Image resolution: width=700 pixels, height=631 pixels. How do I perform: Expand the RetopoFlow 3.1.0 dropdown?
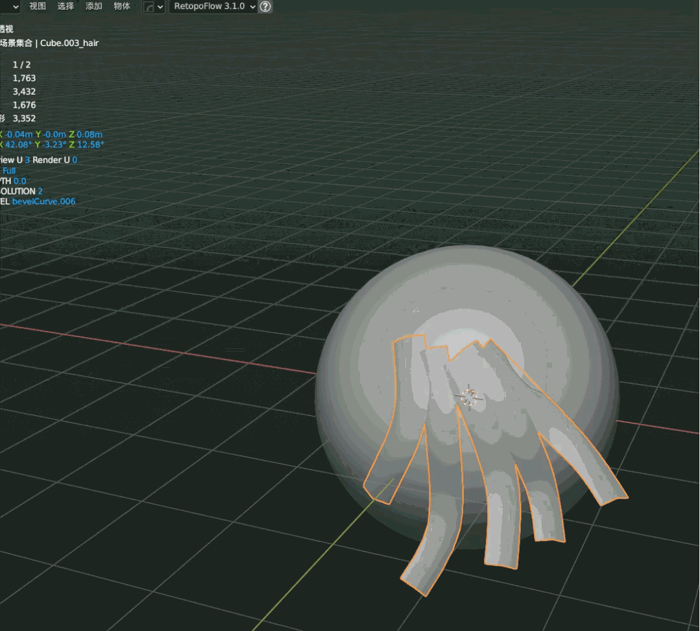point(213,6)
